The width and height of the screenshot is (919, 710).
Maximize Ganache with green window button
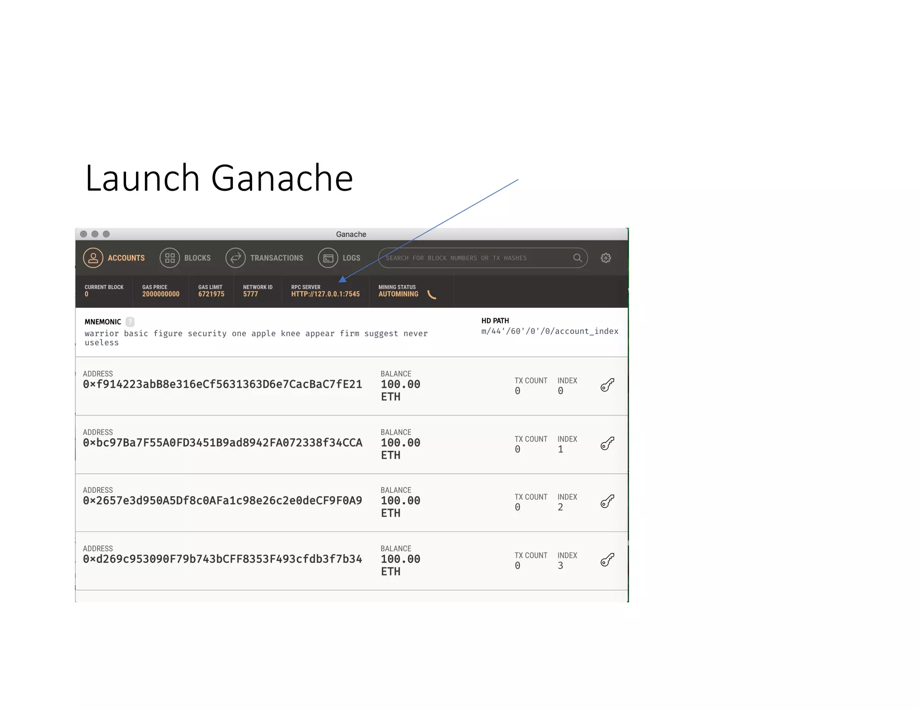[x=106, y=234]
